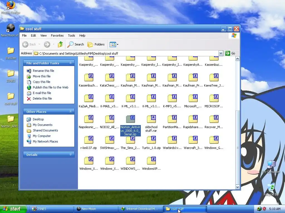
Task: Open My Computer in Other Places
Action: pos(42,136)
